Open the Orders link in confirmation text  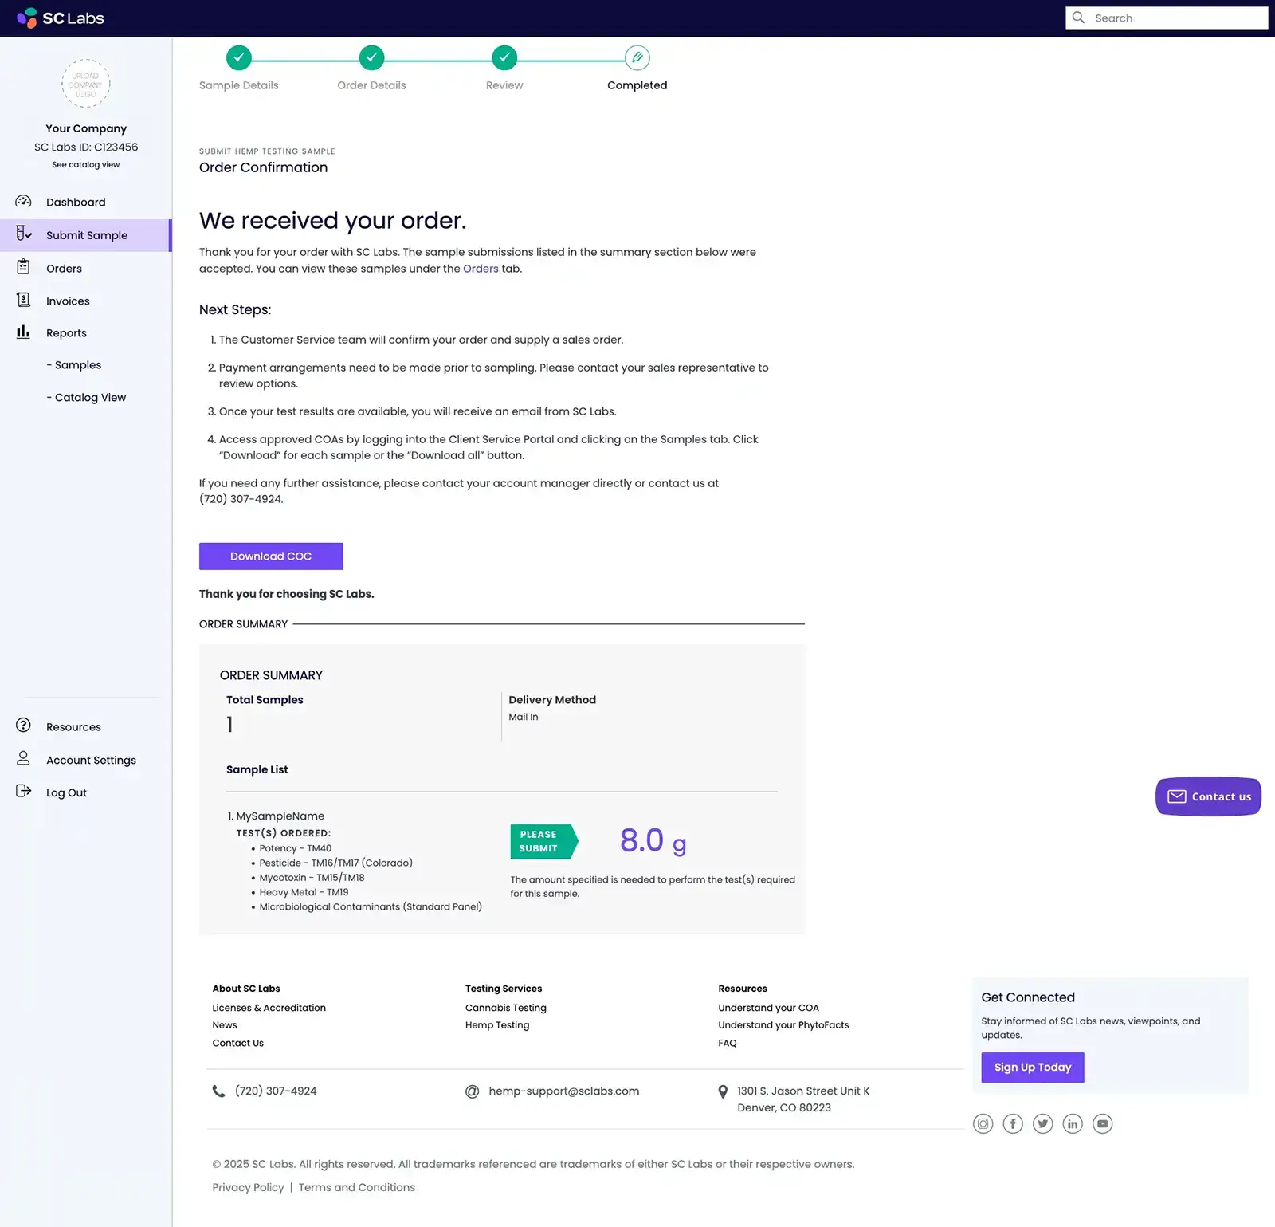point(481,269)
